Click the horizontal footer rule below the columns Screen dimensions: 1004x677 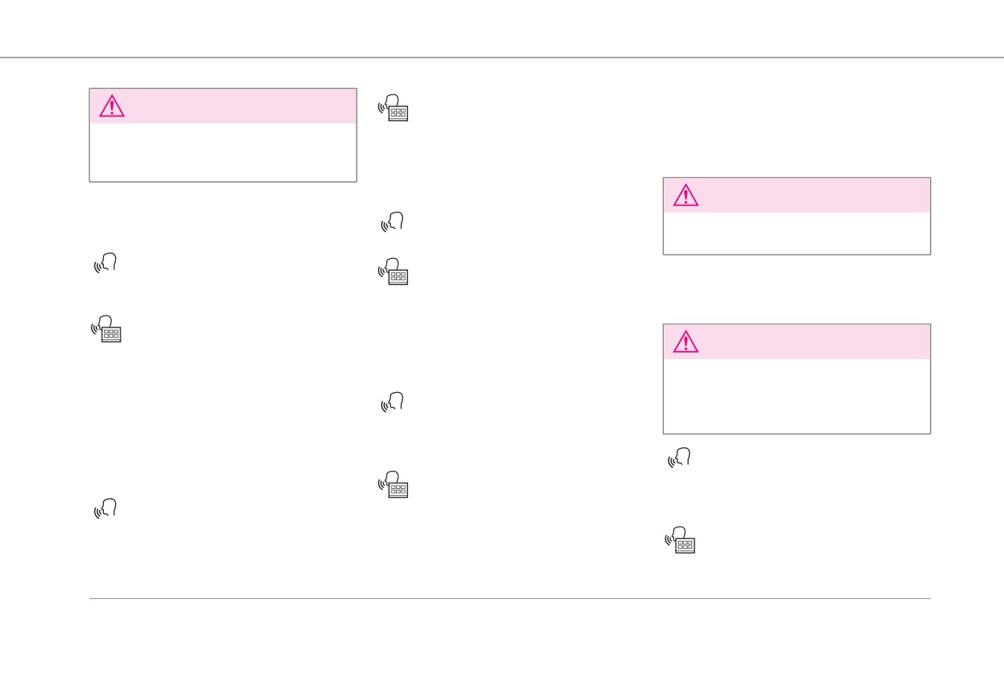pos(509,598)
